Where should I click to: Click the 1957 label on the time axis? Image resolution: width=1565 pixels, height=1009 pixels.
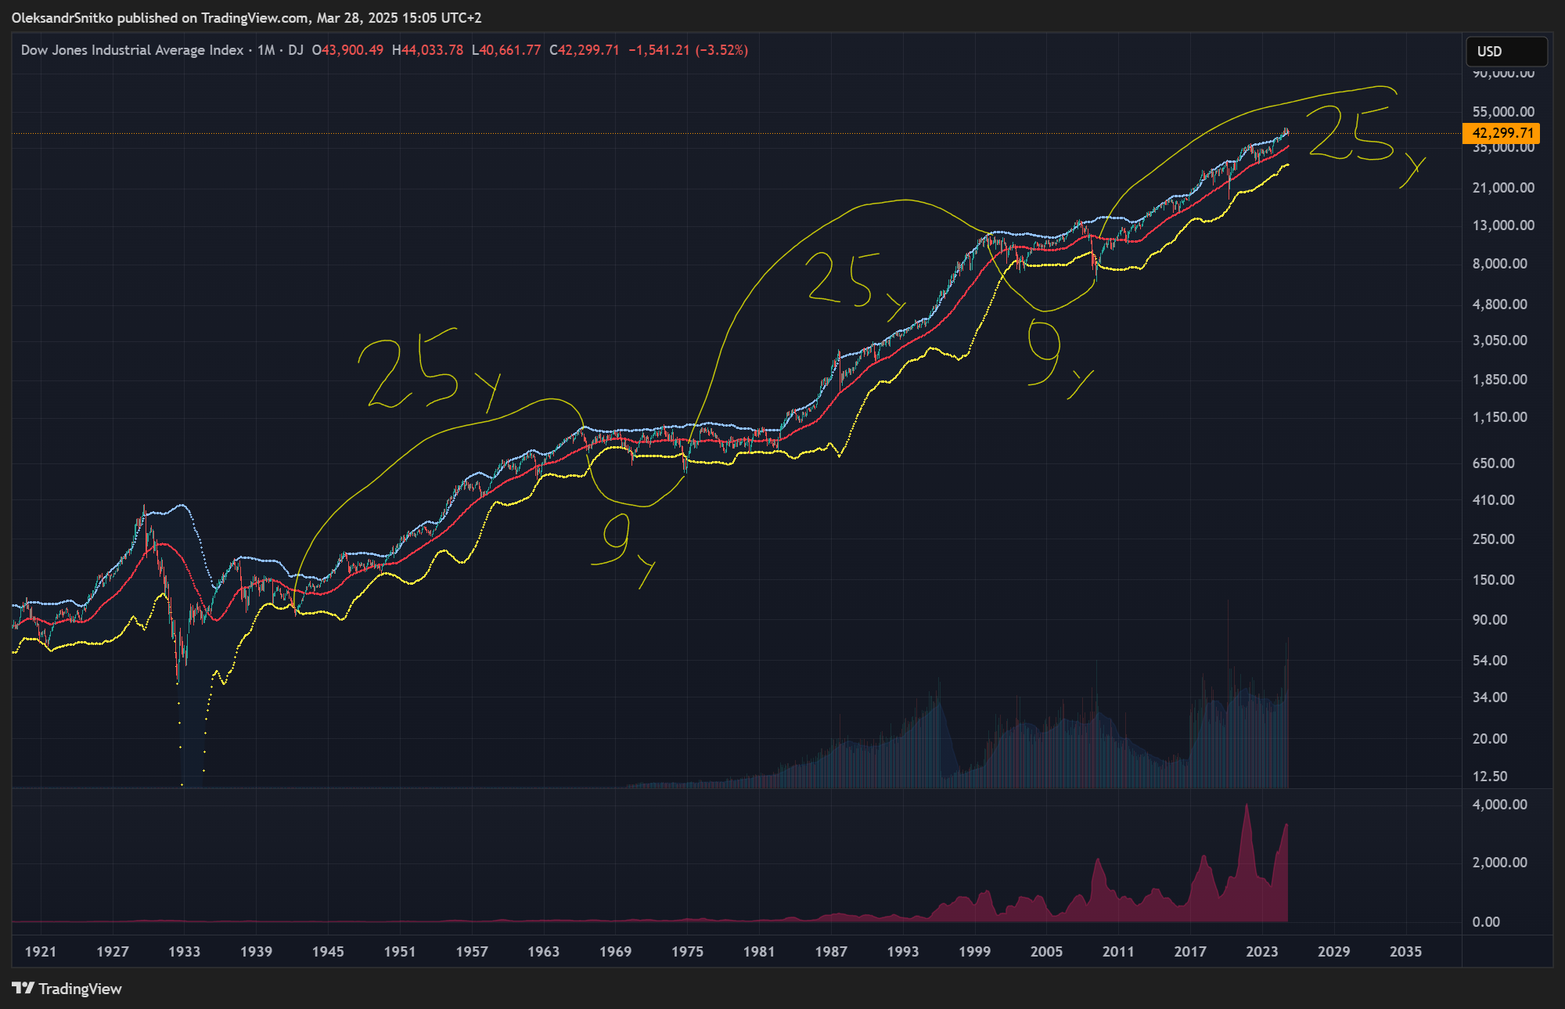(x=472, y=951)
